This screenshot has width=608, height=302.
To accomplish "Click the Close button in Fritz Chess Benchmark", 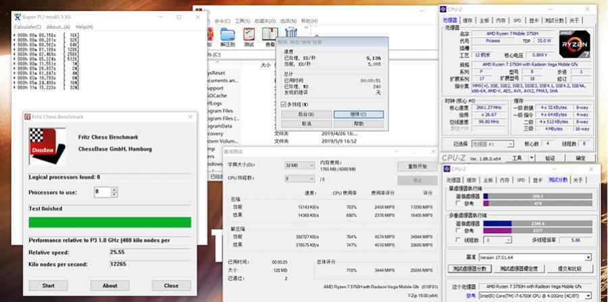I will point(172,286).
